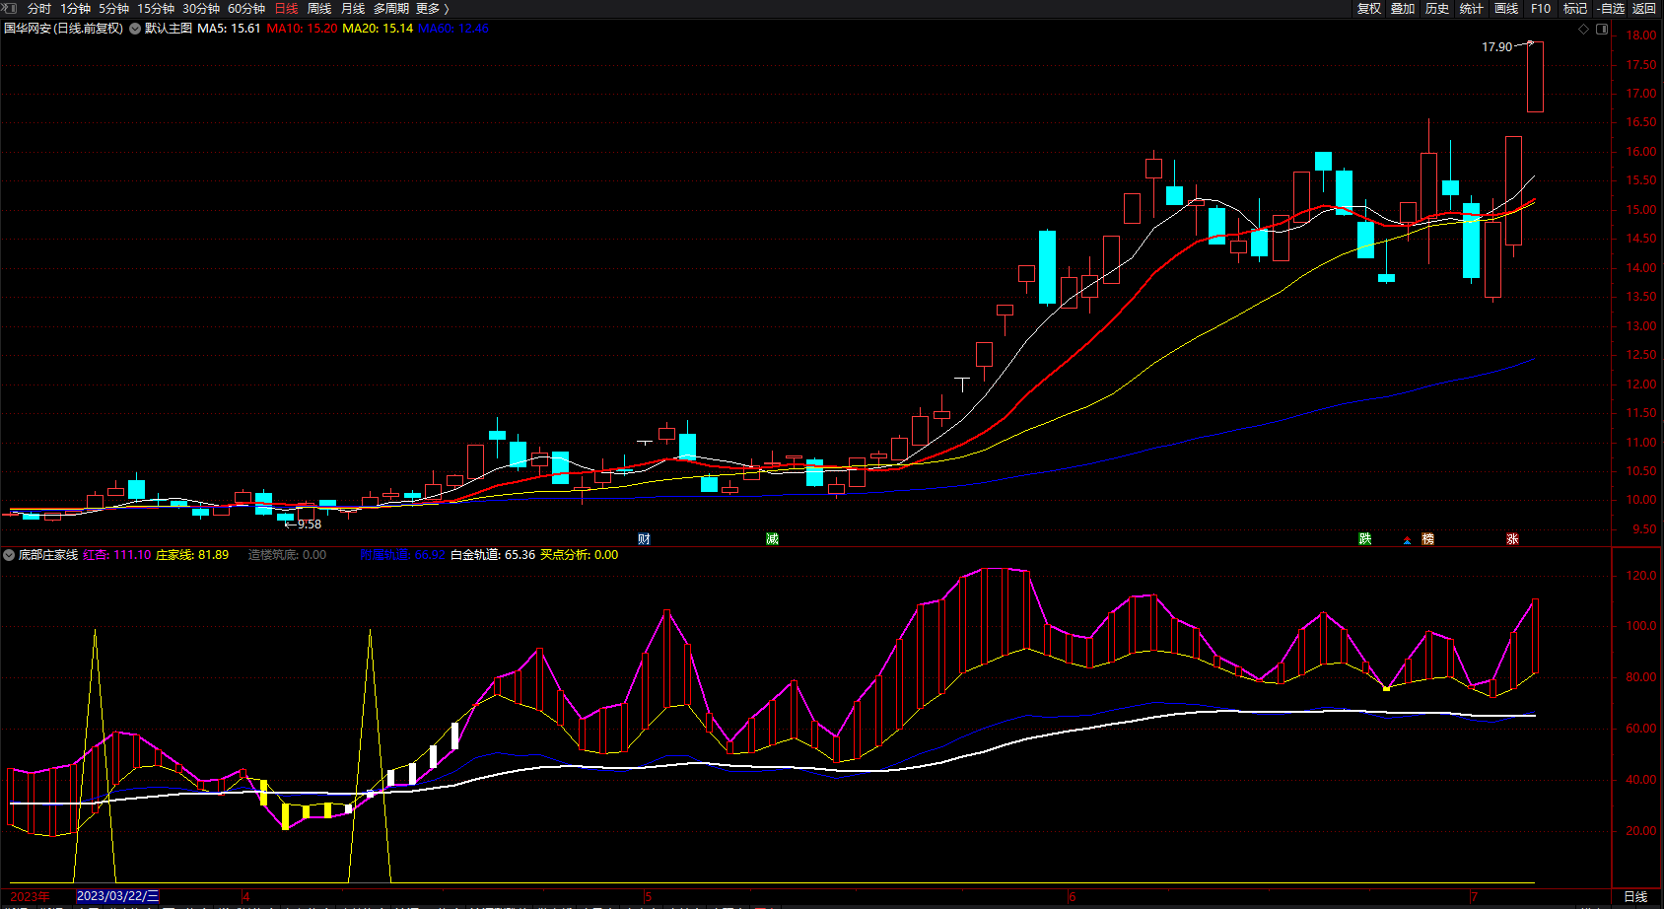Screen dimensions: 1664x909
Task: Switch to 30分钟 period
Action: coord(201,8)
